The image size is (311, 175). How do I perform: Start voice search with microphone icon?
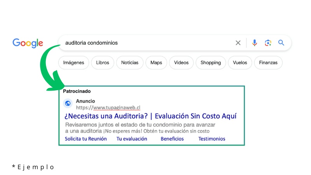click(x=255, y=43)
